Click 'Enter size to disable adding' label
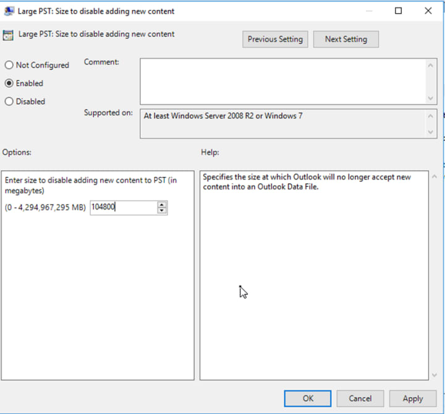The image size is (445, 414). 90,185
